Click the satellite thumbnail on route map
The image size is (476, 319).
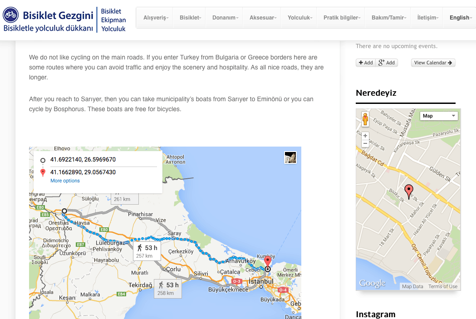click(290, 157)
